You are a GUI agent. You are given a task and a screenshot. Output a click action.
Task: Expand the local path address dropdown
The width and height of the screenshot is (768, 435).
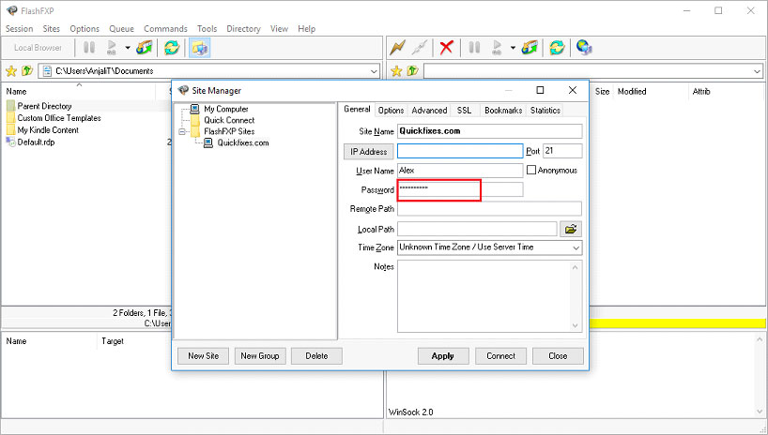point(375,71)
